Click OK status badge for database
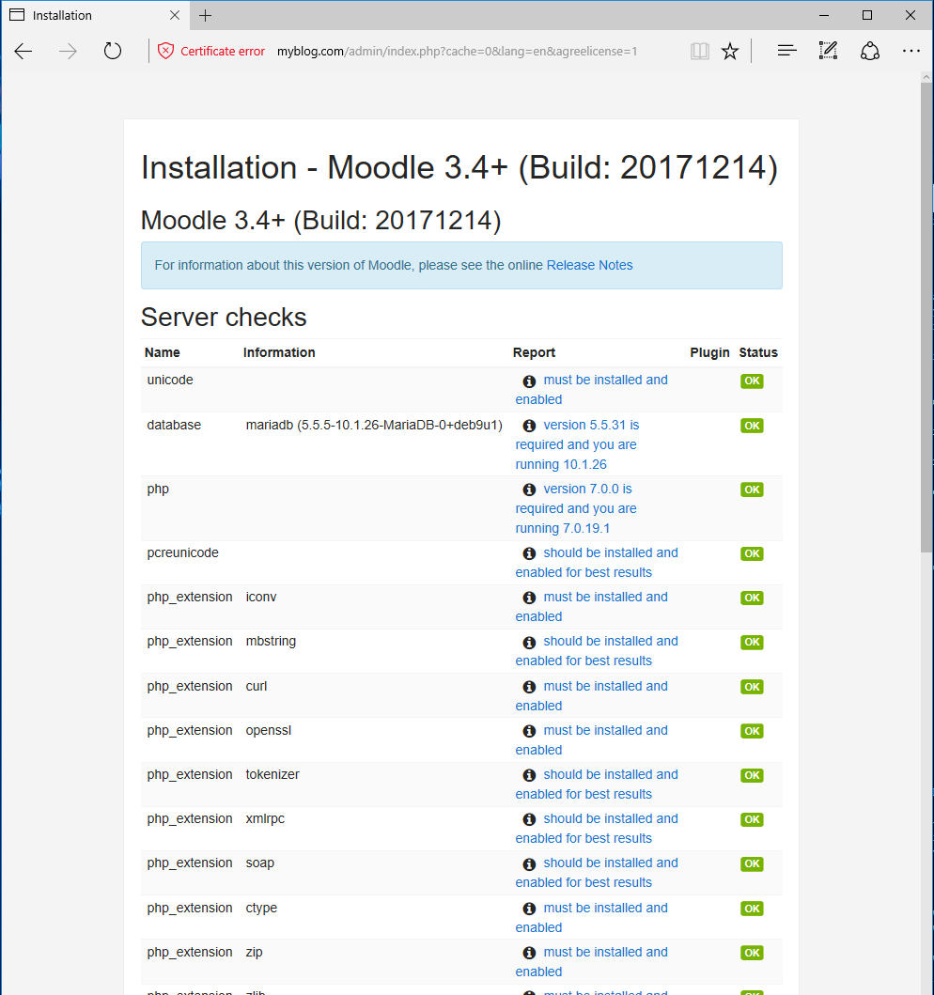This screenshot has width=934, height=995. [x=752, y=426]
